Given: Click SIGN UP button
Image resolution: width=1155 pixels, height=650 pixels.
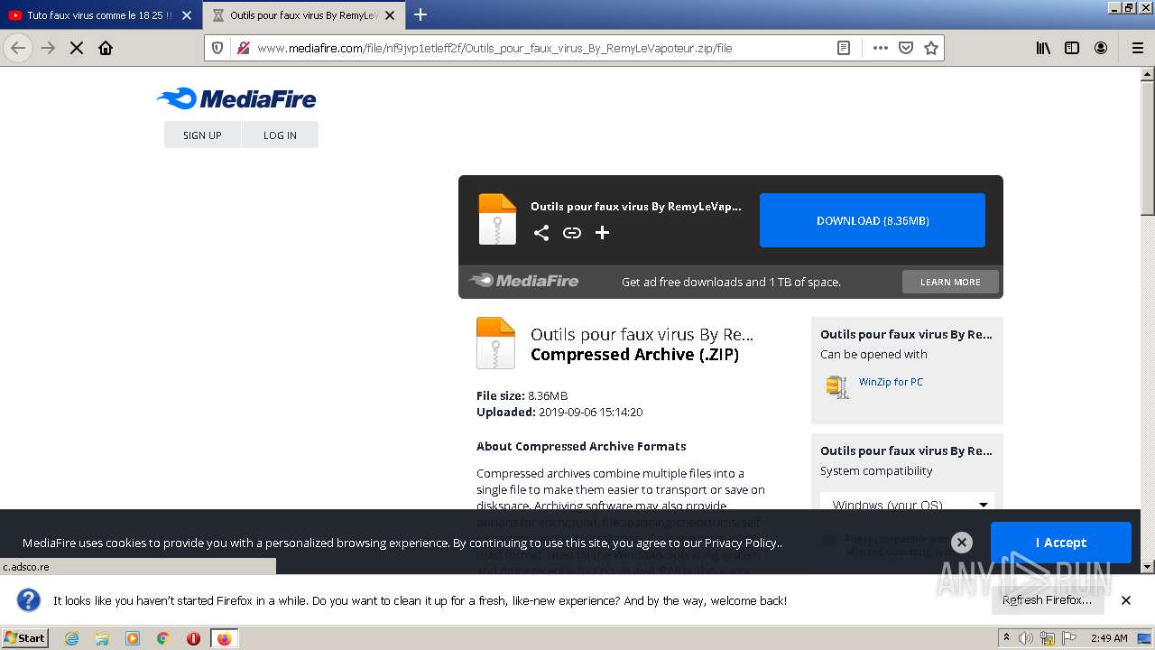Looking at the screenshot, I should [x=202, y=135].
